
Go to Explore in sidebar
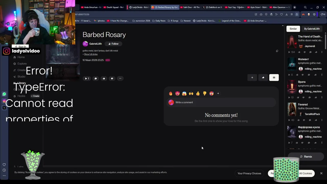point(22,64)
